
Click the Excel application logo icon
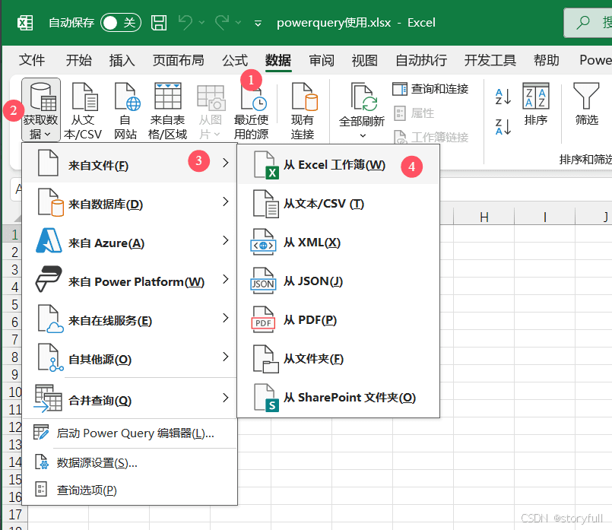click(25, 23)
